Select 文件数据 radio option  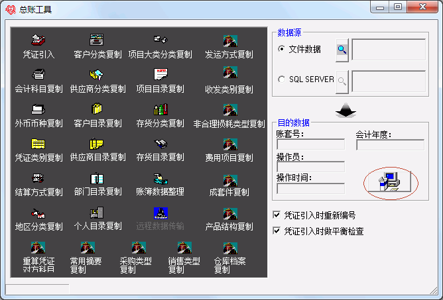pos(281,49)
